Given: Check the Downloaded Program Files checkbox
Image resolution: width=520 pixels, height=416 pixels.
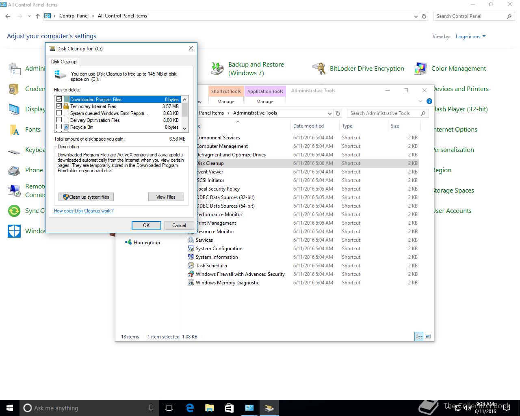Looking at the screenshot, I should 59,99.
